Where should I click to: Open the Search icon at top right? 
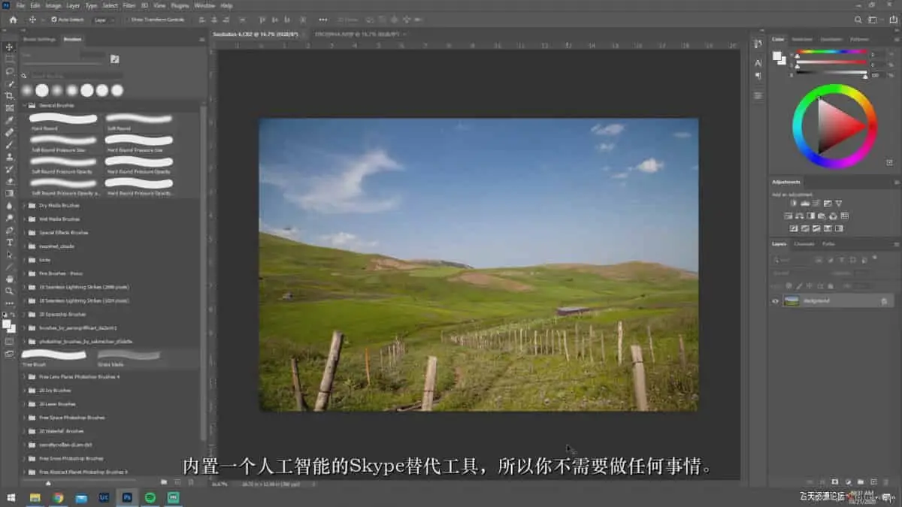click(x=858, y=20)
